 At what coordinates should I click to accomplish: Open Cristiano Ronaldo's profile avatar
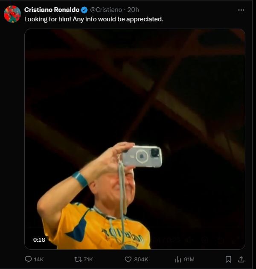click(12, 14)
